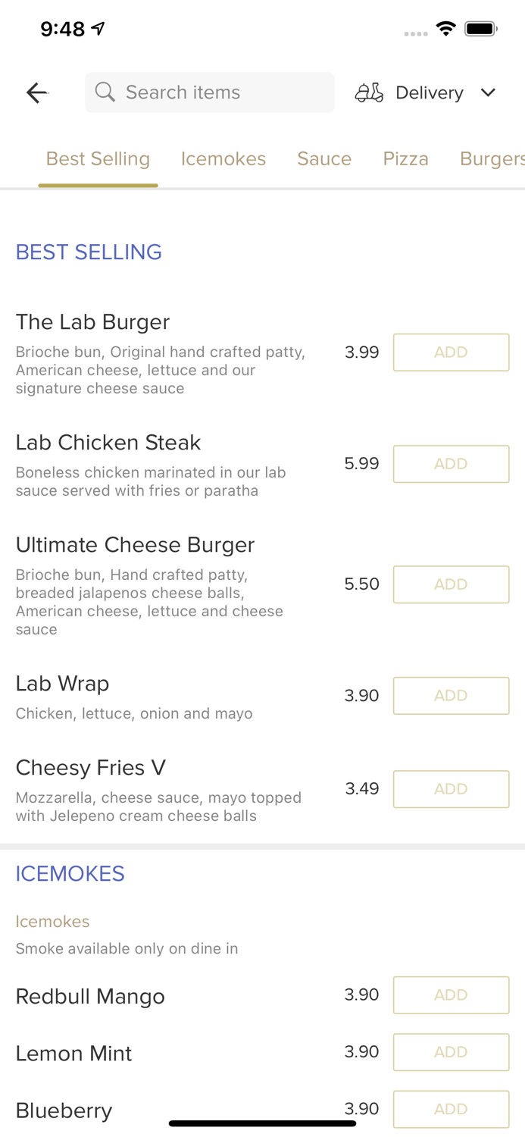Viewport: 525px width, 1137px height.
Task: Tap the back arrow to go back
Action: [36, 92]
